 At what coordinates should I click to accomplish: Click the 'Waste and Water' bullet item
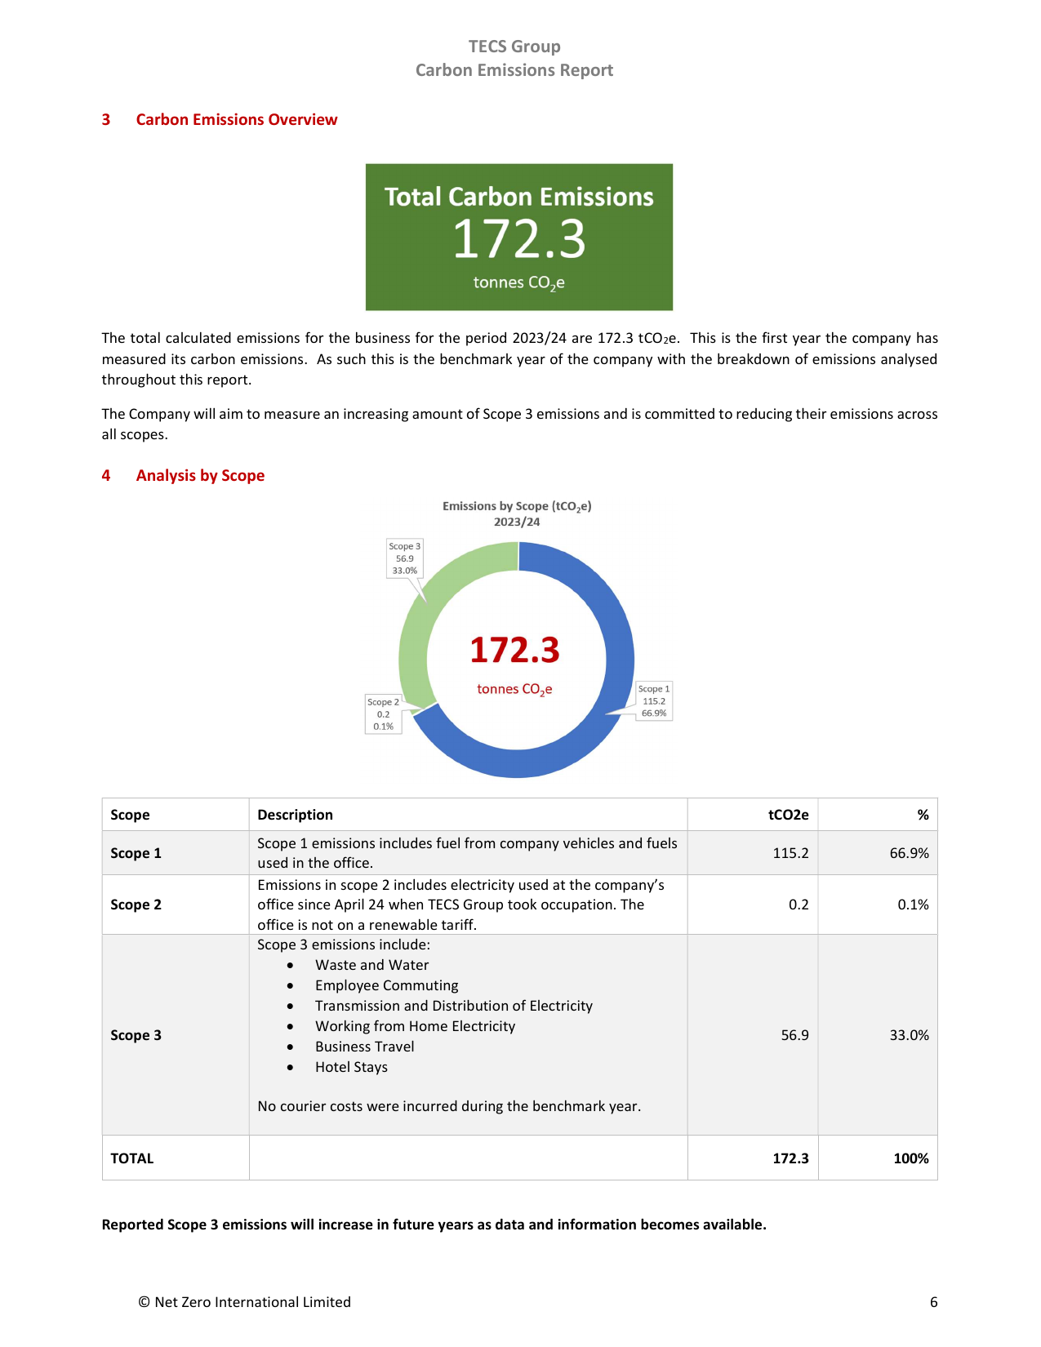click(x=371, y=965)
